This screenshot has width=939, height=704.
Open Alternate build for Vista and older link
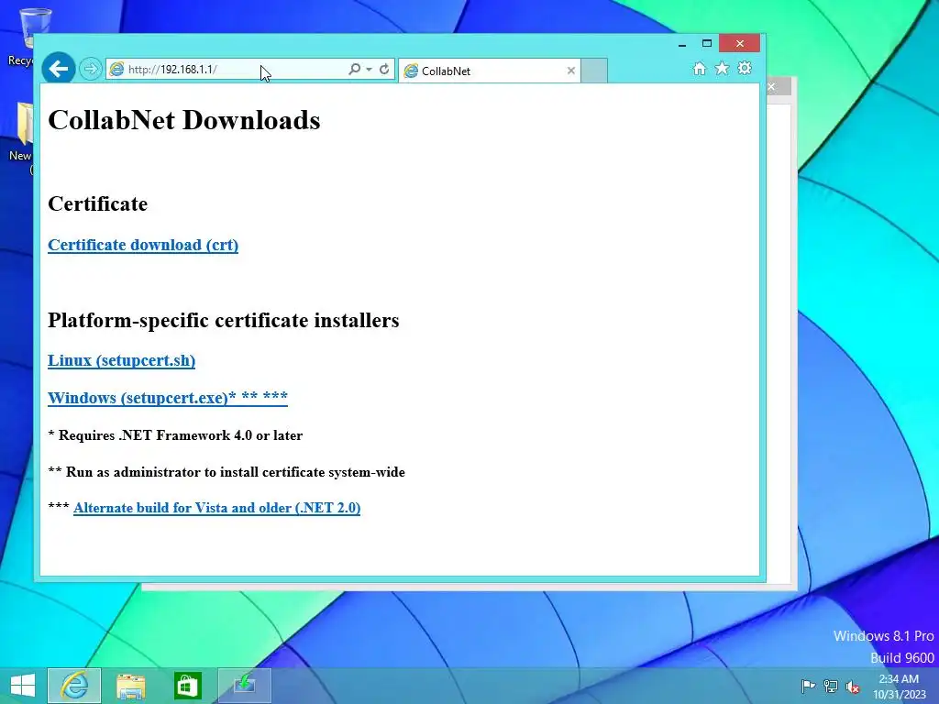pos(216,508)
